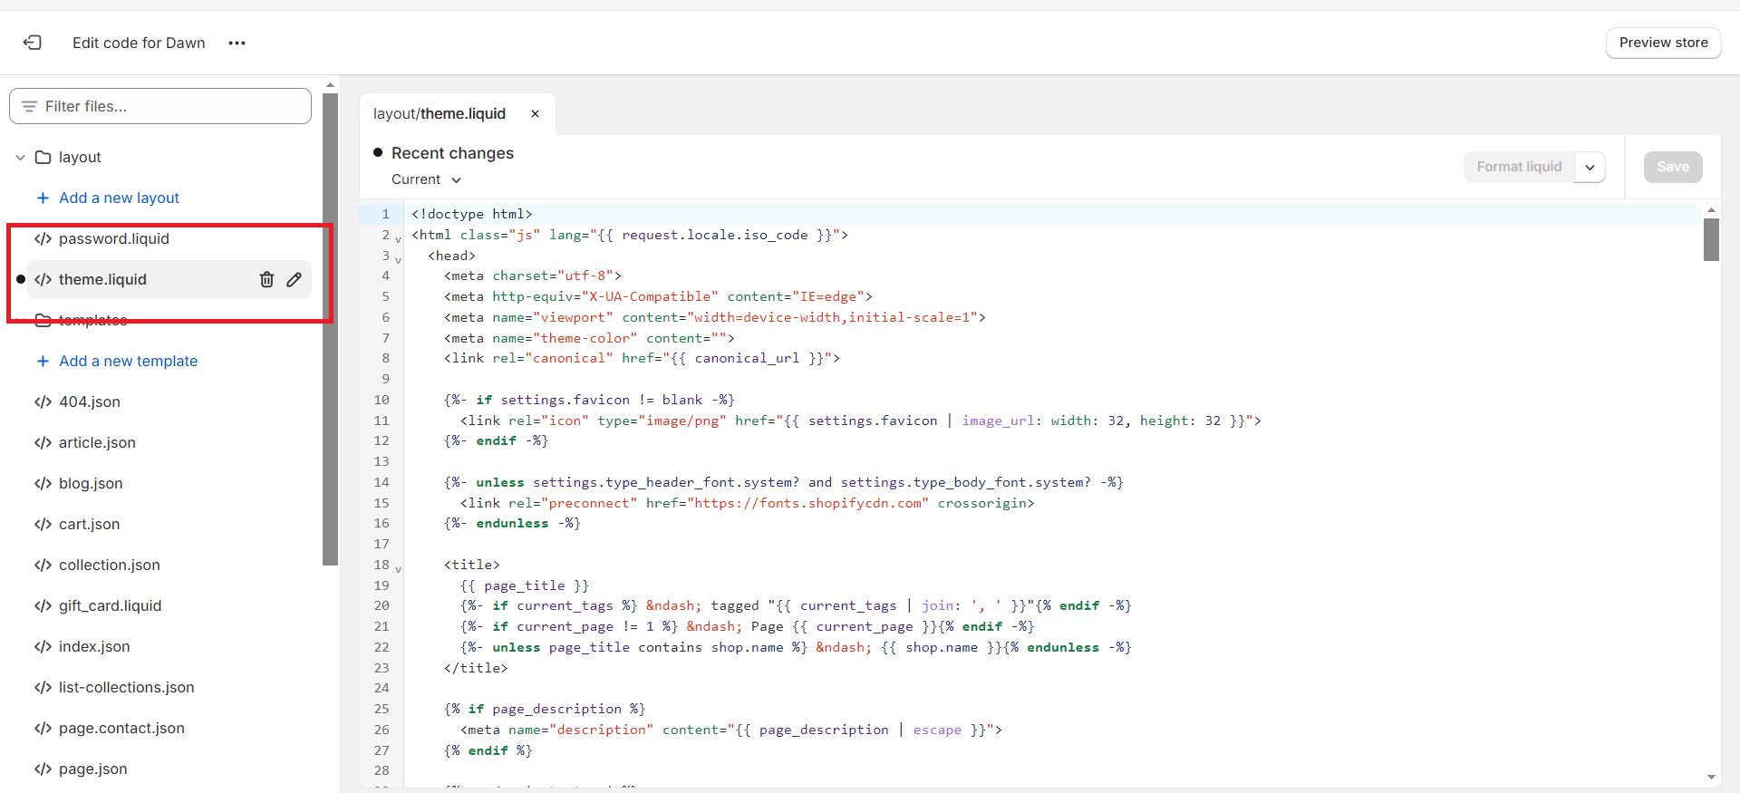Screen dimensions: 1740x793
Task: Fold the title tag at line 18
Action: (x=398, y=569)
